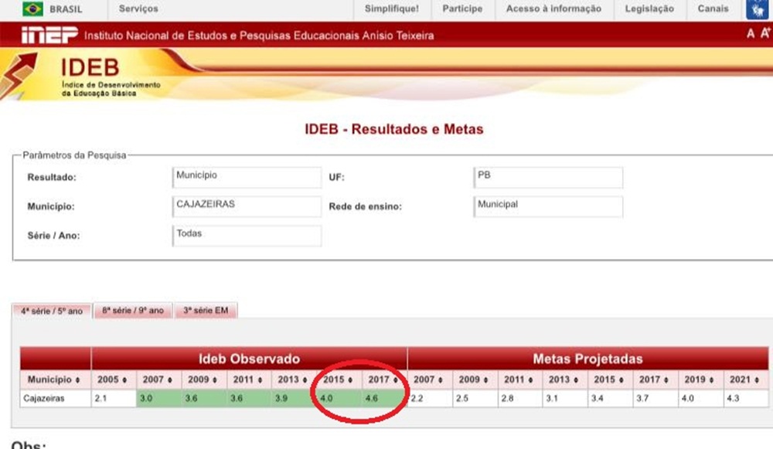The image size is (773, 449).
Task: Click the Município field showing CAJAZEIRAS
Action: point(247,206)
